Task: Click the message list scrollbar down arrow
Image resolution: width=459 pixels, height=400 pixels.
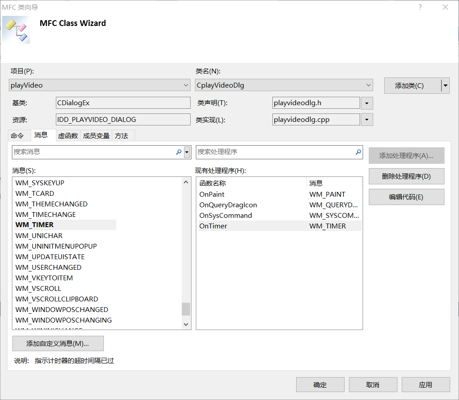Action: [x=186, y=324]
